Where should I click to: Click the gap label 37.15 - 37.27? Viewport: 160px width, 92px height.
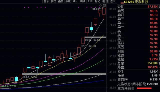[x=9, y=86]
